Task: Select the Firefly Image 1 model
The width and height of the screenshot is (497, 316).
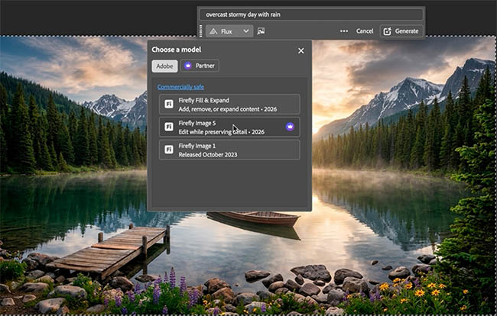Action: 229,150
